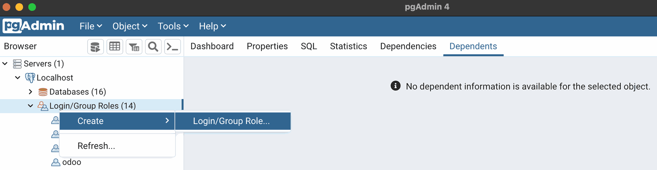Launch the PSQL Tool terminal icon
The height and width of the screenshot is (170, 657).
click(172, 47)
